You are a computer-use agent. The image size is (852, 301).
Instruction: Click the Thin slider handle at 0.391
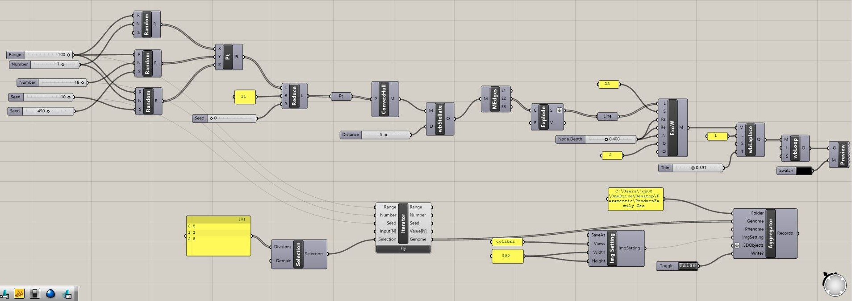[x=693, y=168]
